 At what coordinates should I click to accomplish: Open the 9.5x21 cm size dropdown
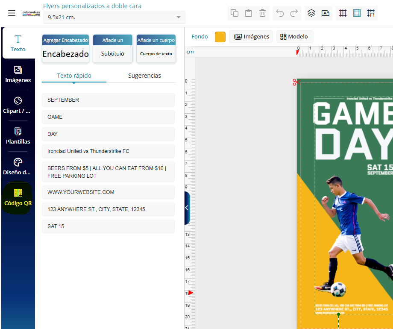click(114, 18)
